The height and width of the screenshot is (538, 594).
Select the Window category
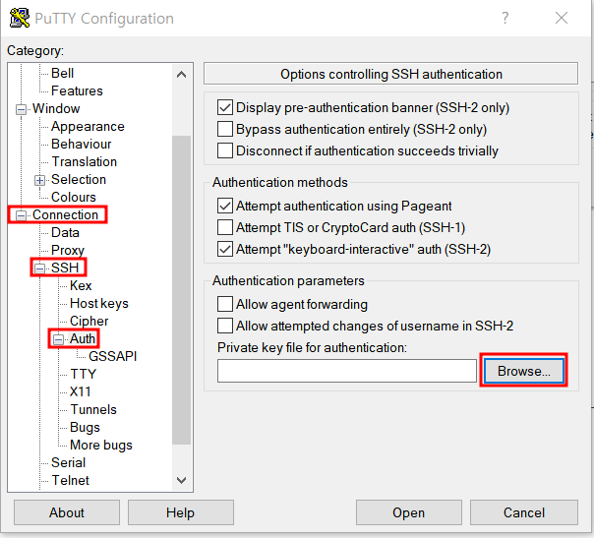click(x=56, y=109)
